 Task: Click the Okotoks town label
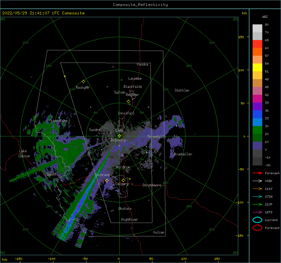click(125, 209)
